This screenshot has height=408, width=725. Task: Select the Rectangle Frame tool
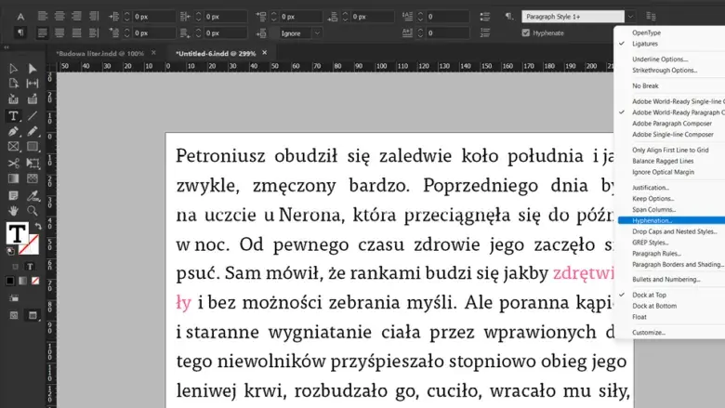click(x=13, y=147)
